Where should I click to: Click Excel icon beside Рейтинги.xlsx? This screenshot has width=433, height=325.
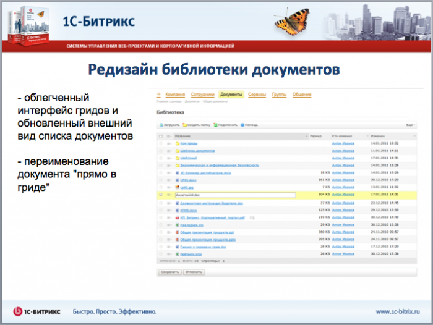(x=178, y=254)
